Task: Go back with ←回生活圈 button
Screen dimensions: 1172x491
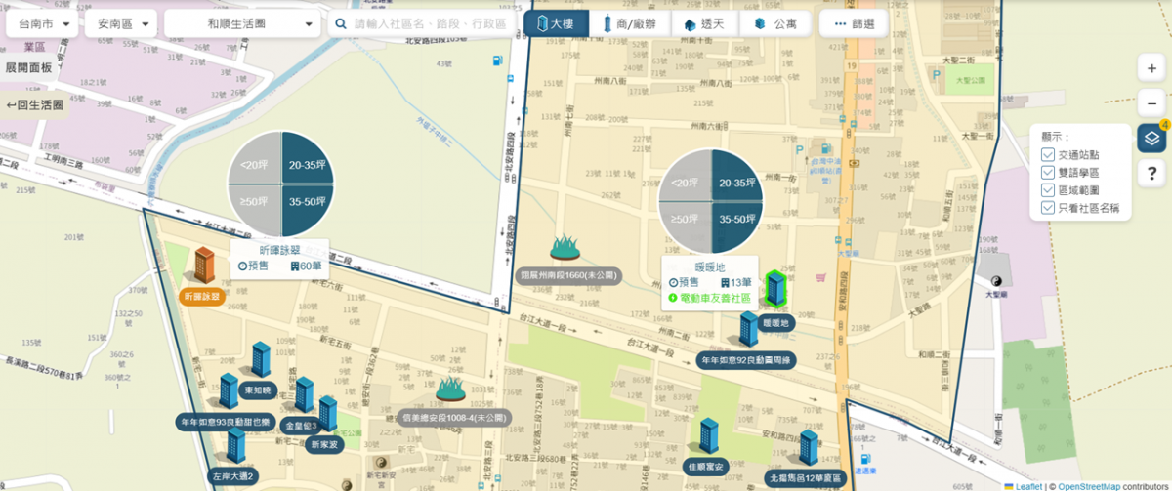Action: 34,104
